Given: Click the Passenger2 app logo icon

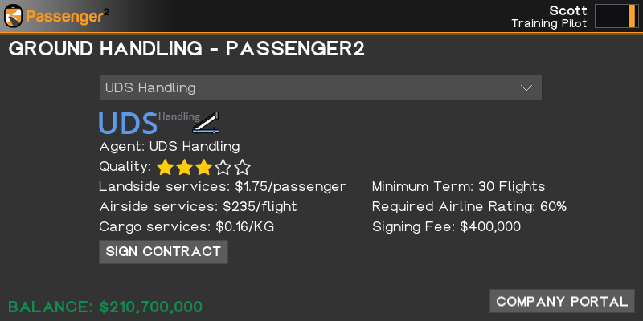Looking at the screenshot, I should (x=14, y=15).
